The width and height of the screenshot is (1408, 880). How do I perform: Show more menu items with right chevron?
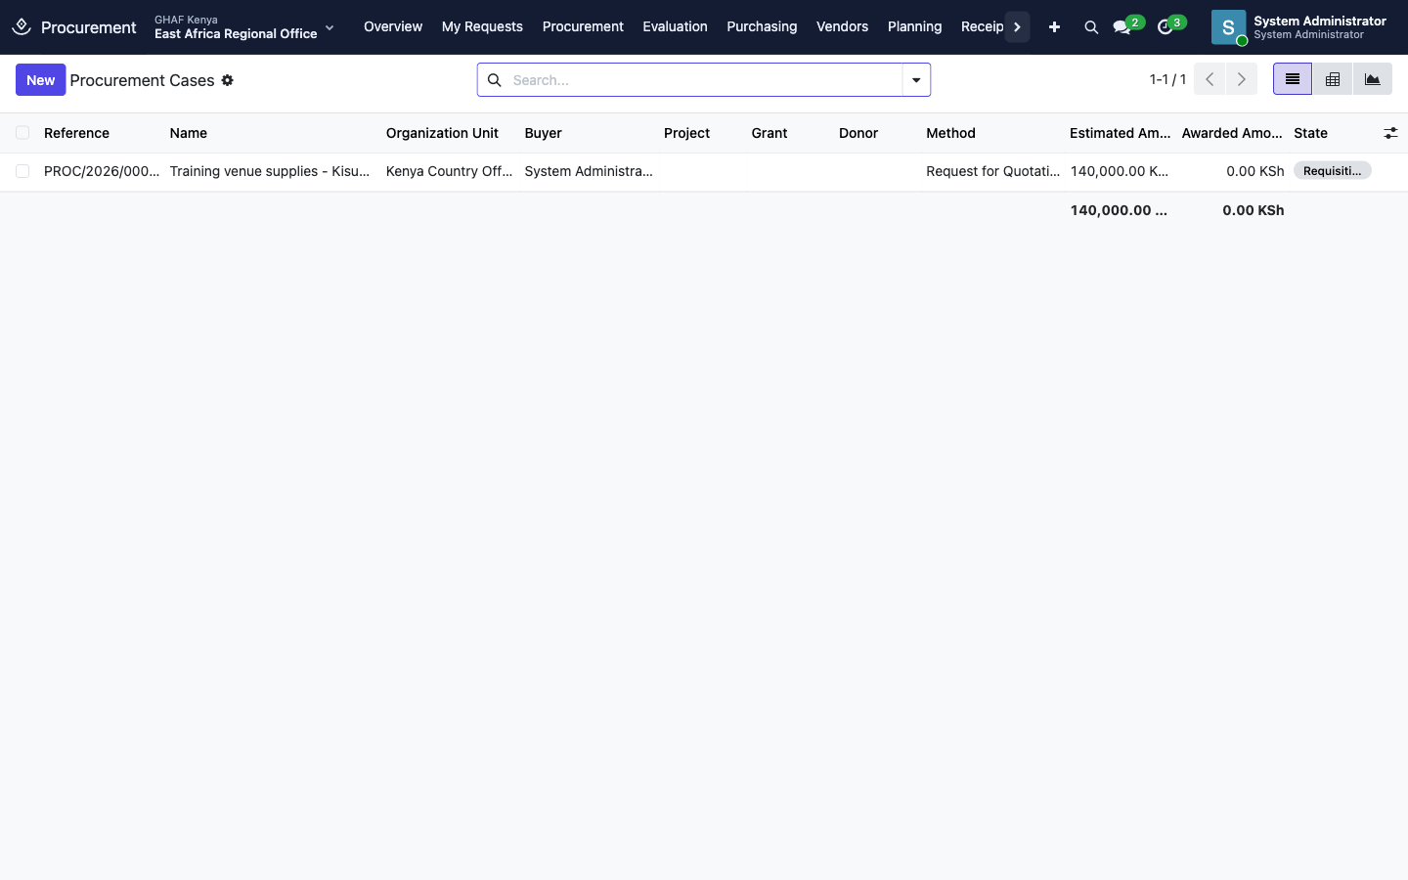1017,27
